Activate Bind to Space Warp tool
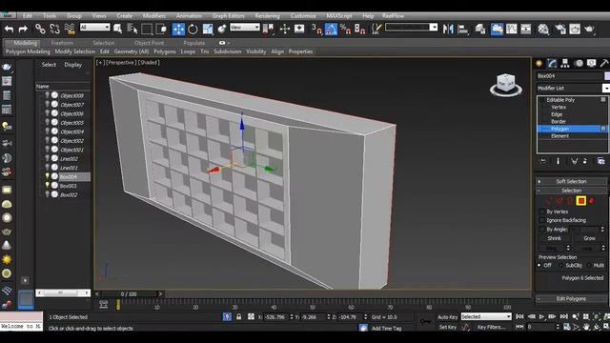 click(70, 29)
